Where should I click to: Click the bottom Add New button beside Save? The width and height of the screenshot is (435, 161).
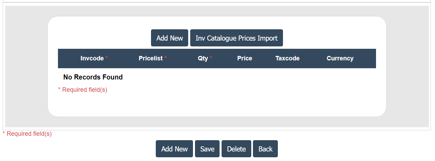(x=174, y=149)
